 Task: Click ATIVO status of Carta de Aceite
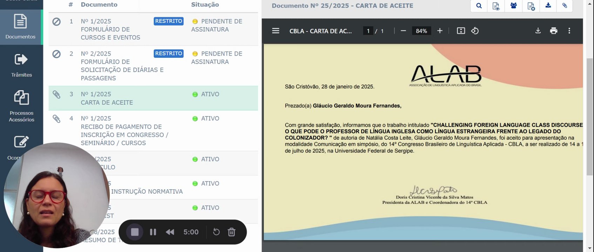tap(206, 94)
